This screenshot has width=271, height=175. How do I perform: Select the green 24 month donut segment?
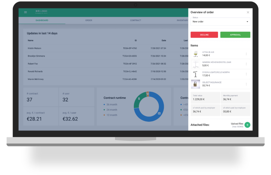(x=139, y=98)
